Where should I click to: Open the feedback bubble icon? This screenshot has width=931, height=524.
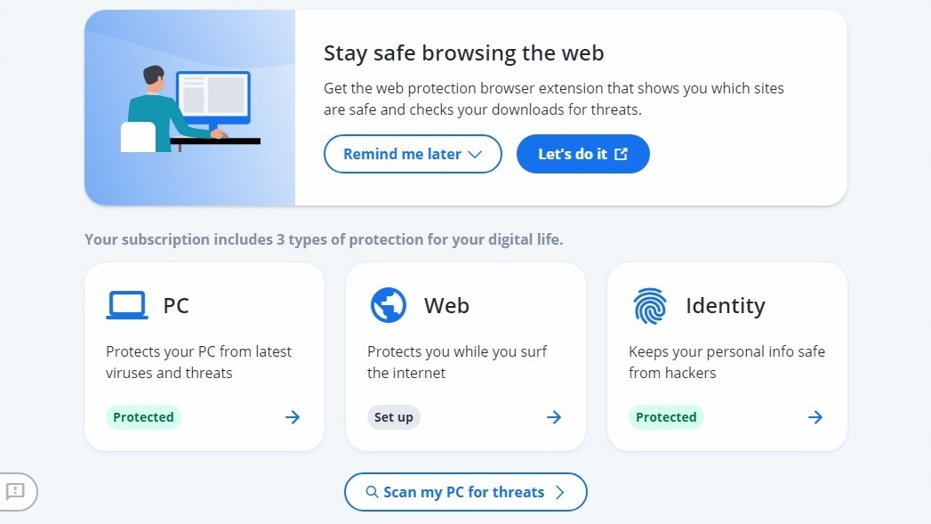click(16, 492)
